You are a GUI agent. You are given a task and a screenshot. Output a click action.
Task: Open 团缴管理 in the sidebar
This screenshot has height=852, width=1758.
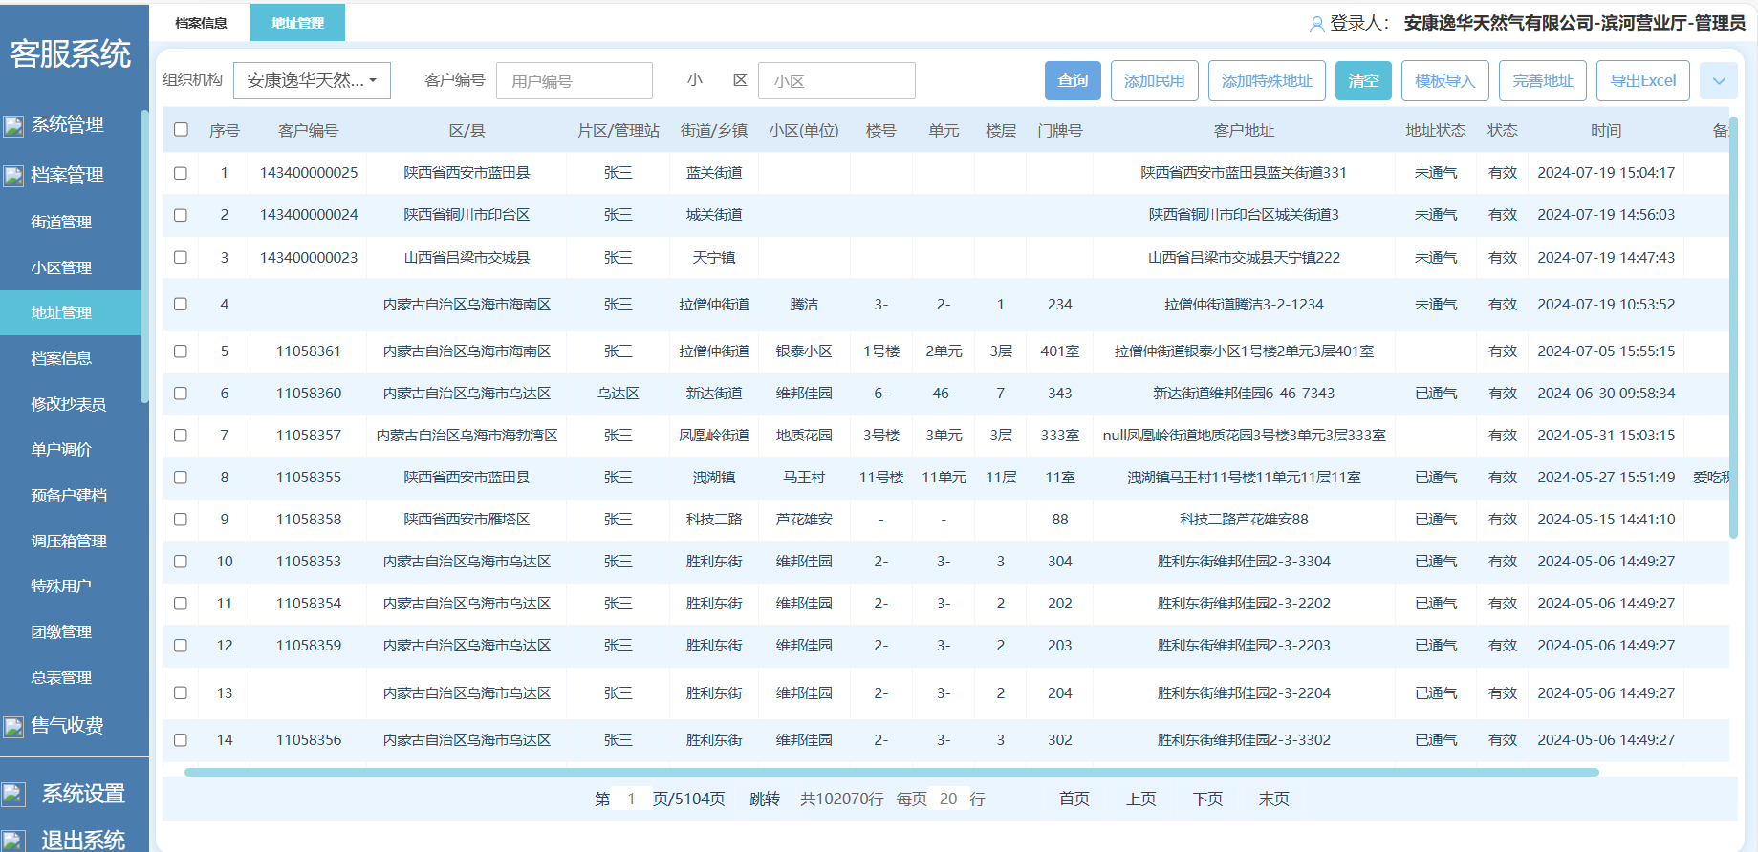tap(61, 631)
